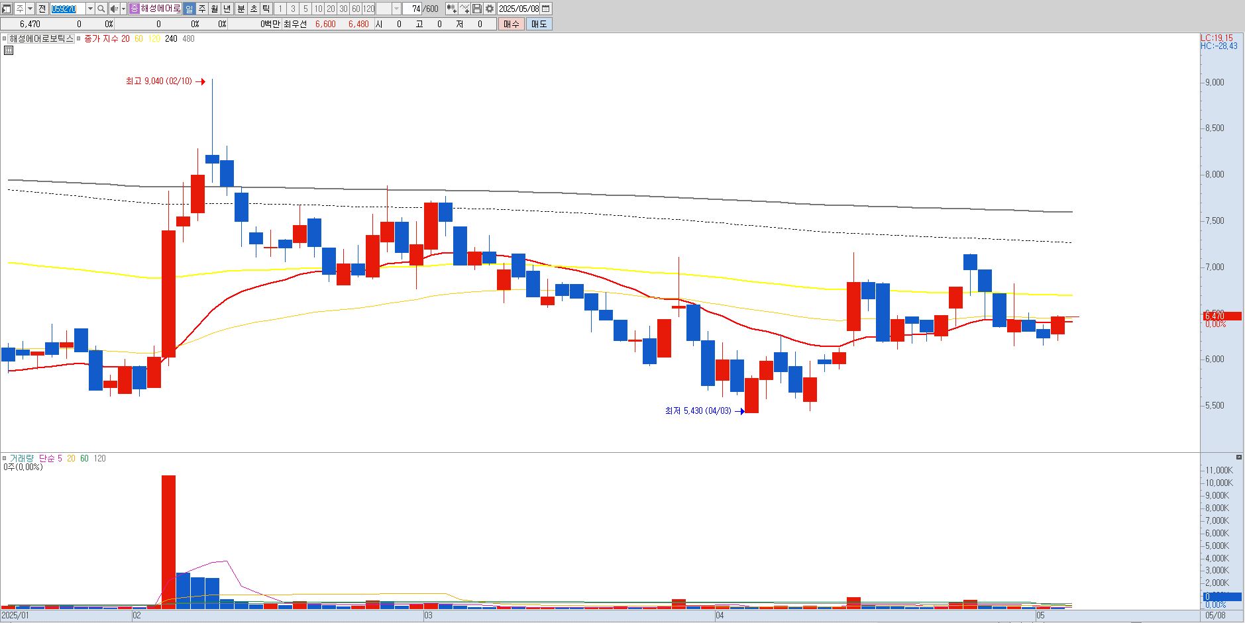The image size is (1245, 623).
Task: Switch to the yearly 년 period
Action: point(227,9)
